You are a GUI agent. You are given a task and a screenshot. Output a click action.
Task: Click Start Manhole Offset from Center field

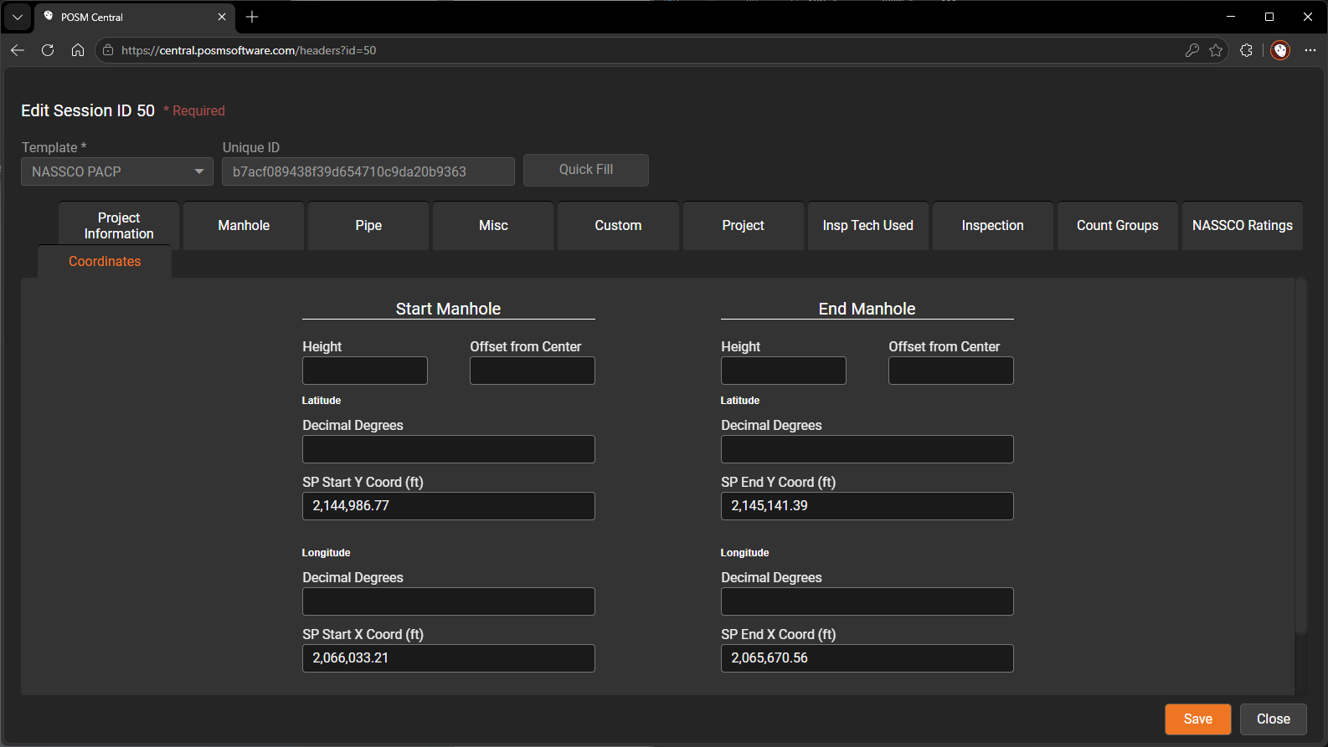click(533, 371)
